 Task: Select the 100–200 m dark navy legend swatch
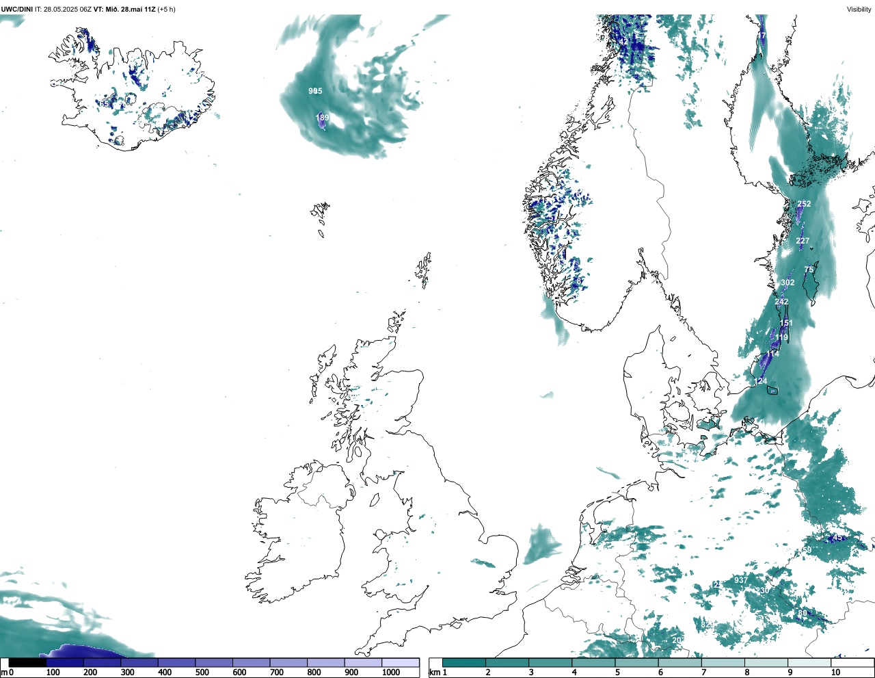click(x=65, y=662)
